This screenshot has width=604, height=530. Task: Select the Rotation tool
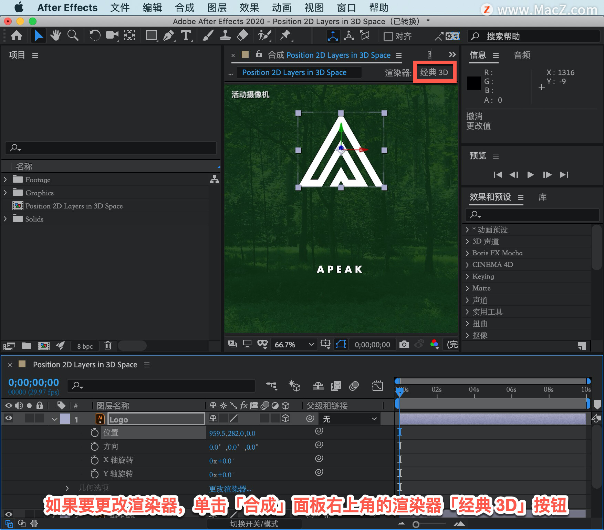pos(95,35)
